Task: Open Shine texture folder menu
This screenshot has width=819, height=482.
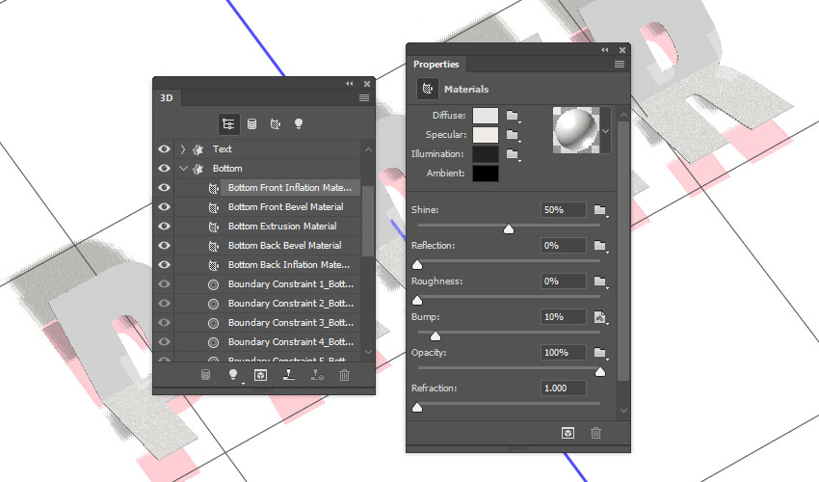Action: click(x=600, y=211)
